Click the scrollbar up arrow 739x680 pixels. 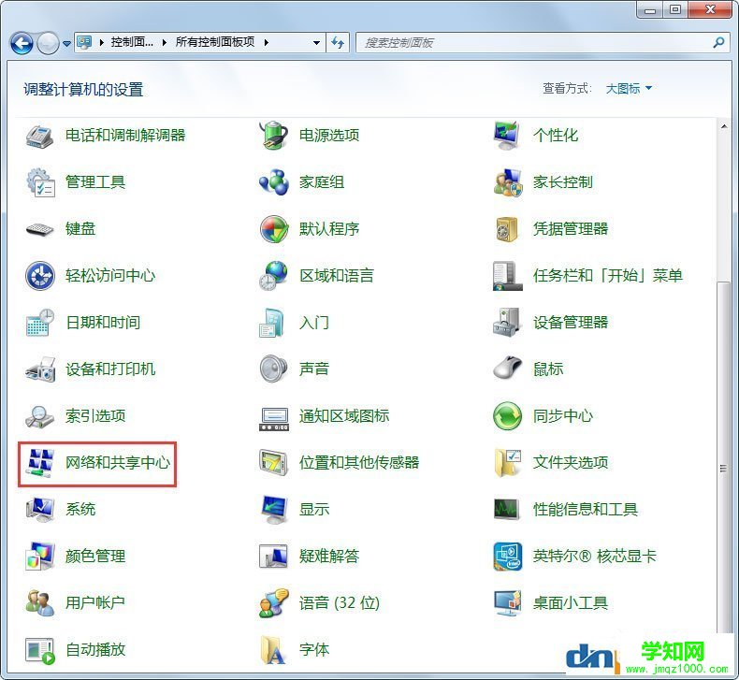click(x=723, y=126)
